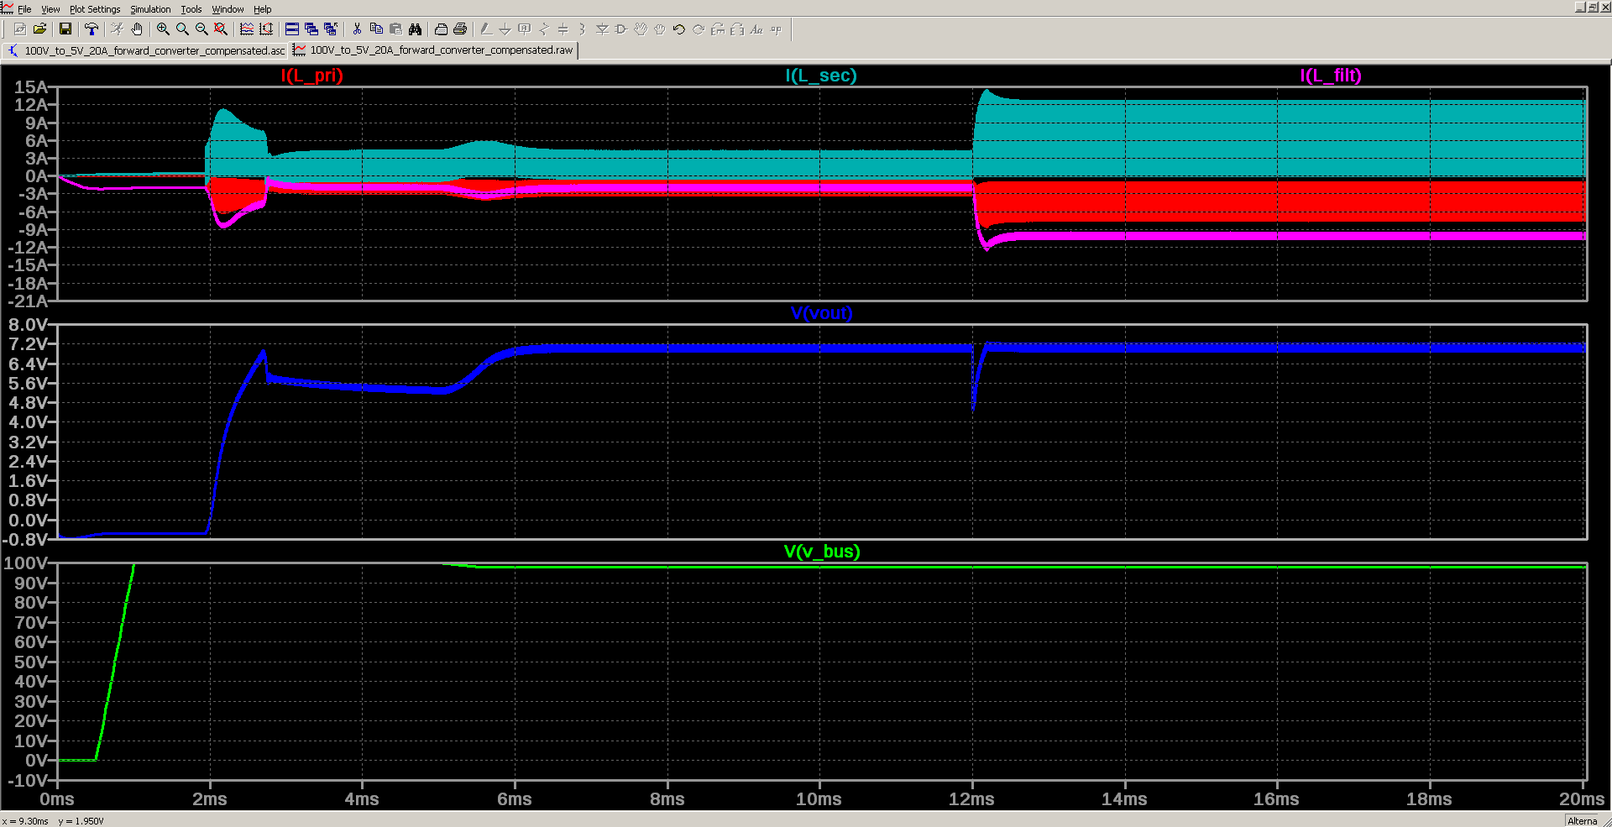This screenshot has width=1612, height=827.
Task: Halt simulation using the hand icon
Action: (x=137, y=29)
